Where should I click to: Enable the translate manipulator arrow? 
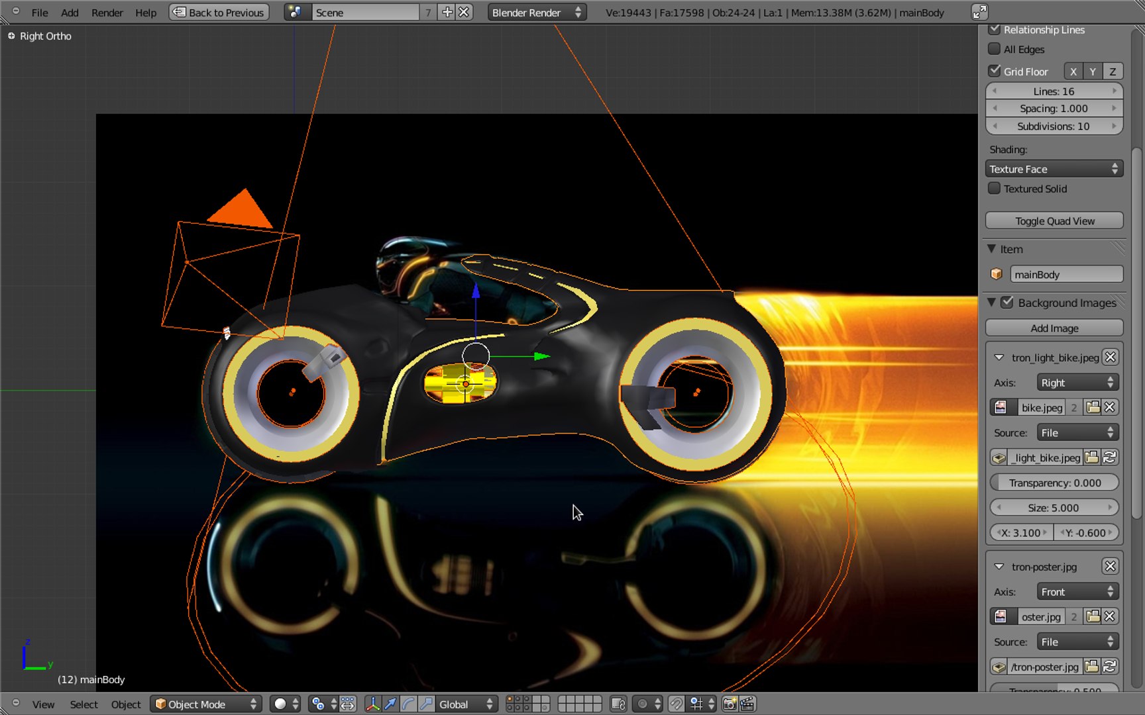tap(391, 704)
